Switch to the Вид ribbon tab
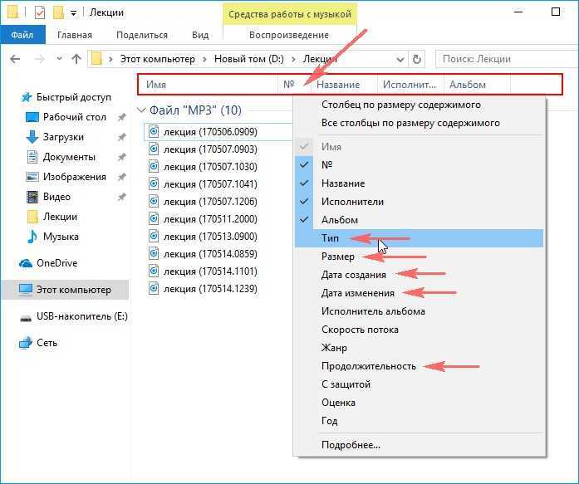 click(200, 35)
